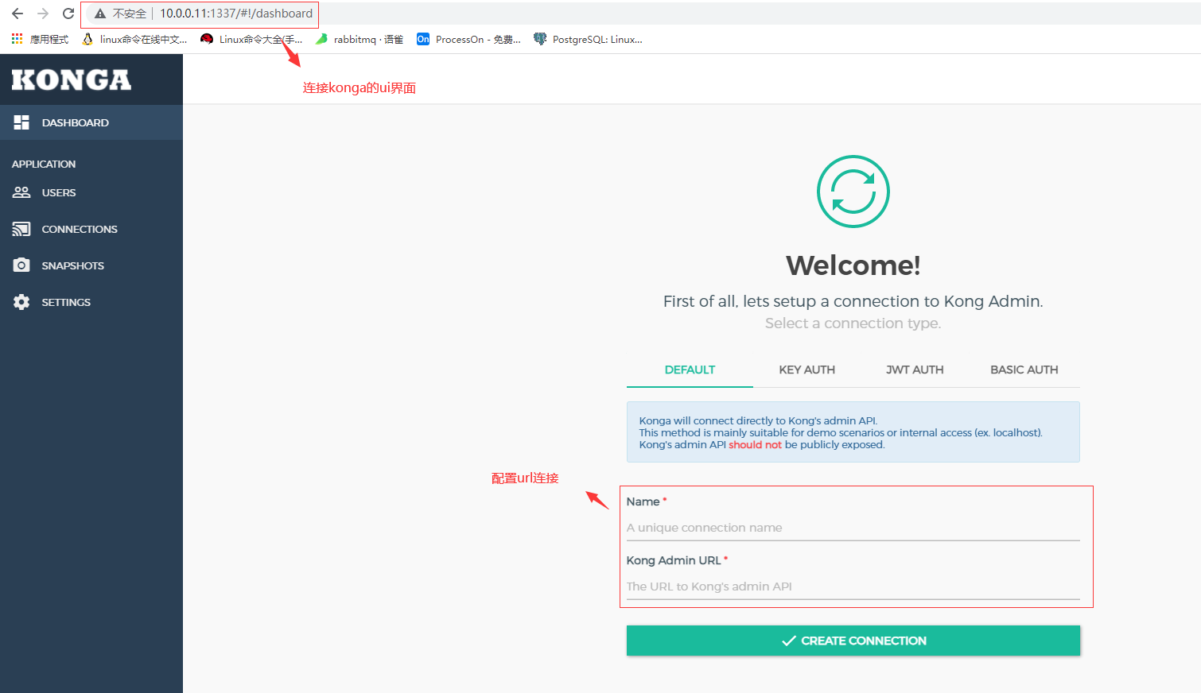Click the KONGA logo
Image resolution: width=1201 pixels, height=693 pixels.
coord(72,79)
